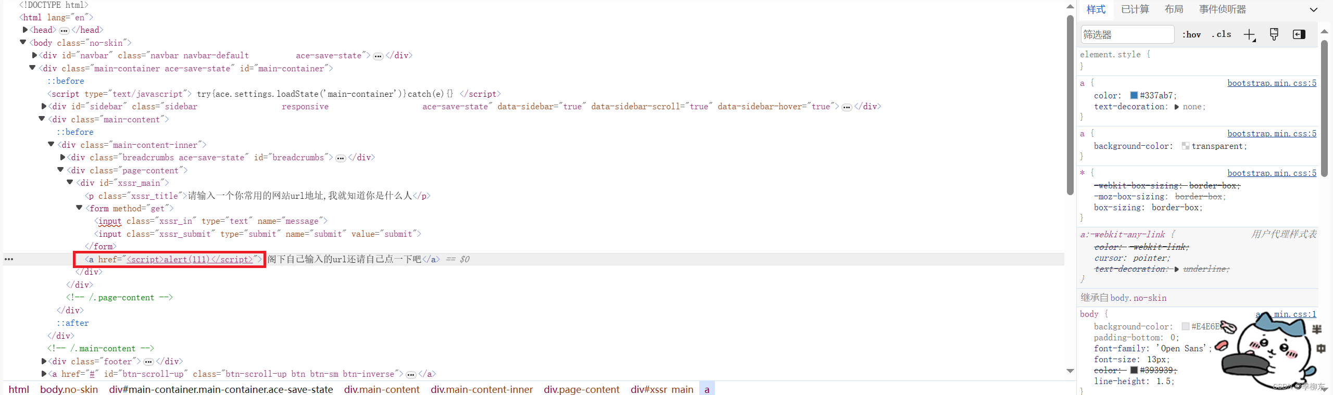1333x395 pixels.
Task: Click the script alert(111) href value
Action: point(190,259)
